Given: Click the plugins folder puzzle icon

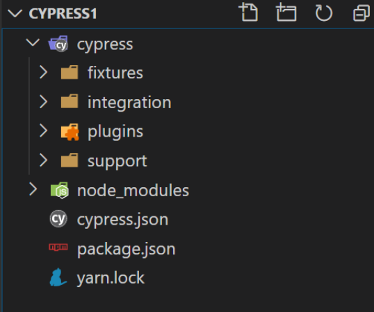Looking at the screenshot, I should coord(70,132).
